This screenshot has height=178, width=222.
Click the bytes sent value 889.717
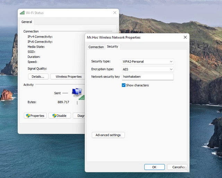click(63, 102)
